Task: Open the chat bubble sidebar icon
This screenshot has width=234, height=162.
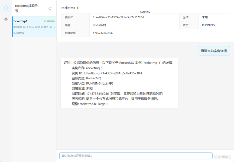Action: (x=6, y=8)
